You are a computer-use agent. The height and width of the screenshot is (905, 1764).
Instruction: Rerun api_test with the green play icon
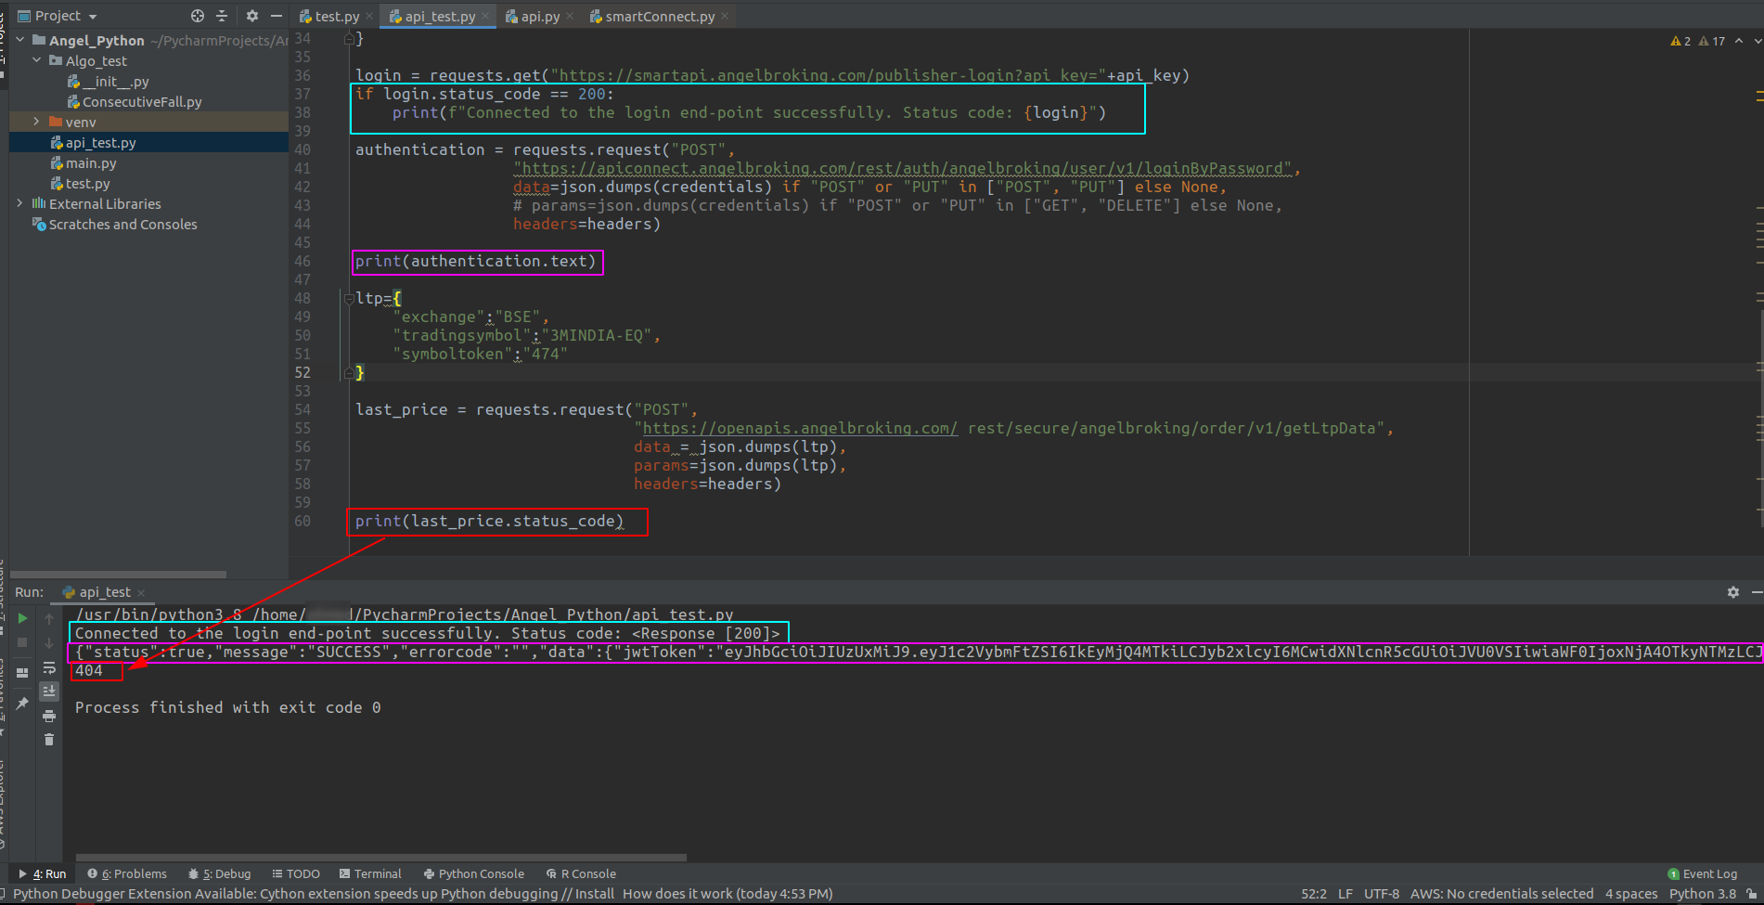[22, 618]
